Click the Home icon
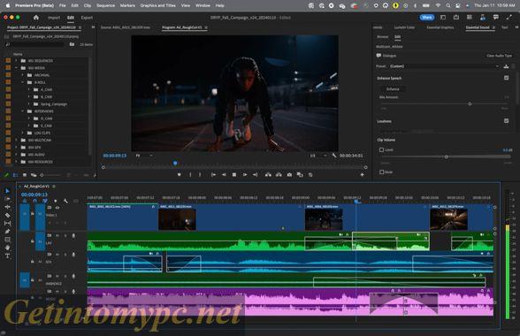Viewport: 520px width, 336px height. tap(36, 18)
